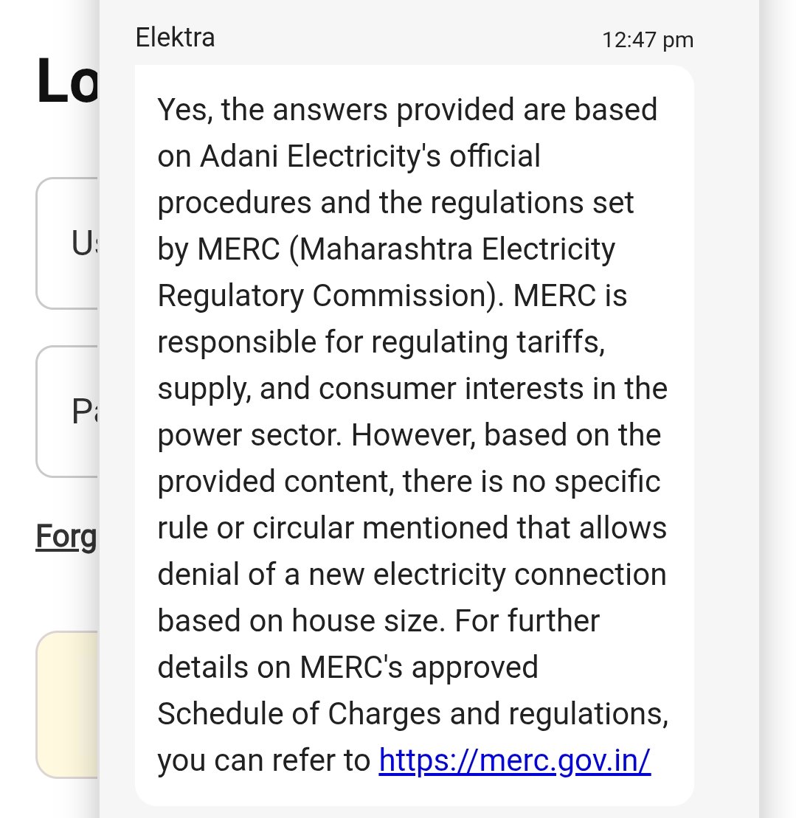Click the 12:47 pm timestamp
This screenshot has width=796, height=818.
click(x=647, y=40)
